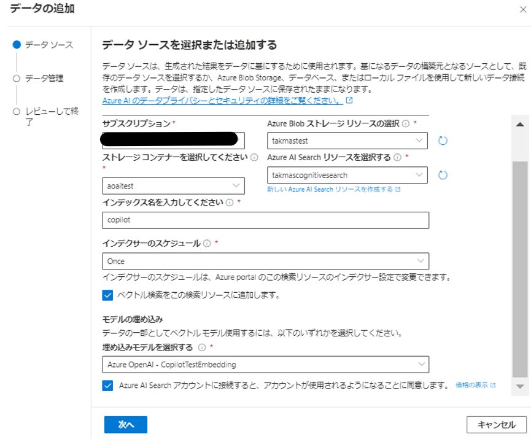Open the takmastest storage resource dropdown
Viewport: 531px width, 442px height.
tap(347, 141)
